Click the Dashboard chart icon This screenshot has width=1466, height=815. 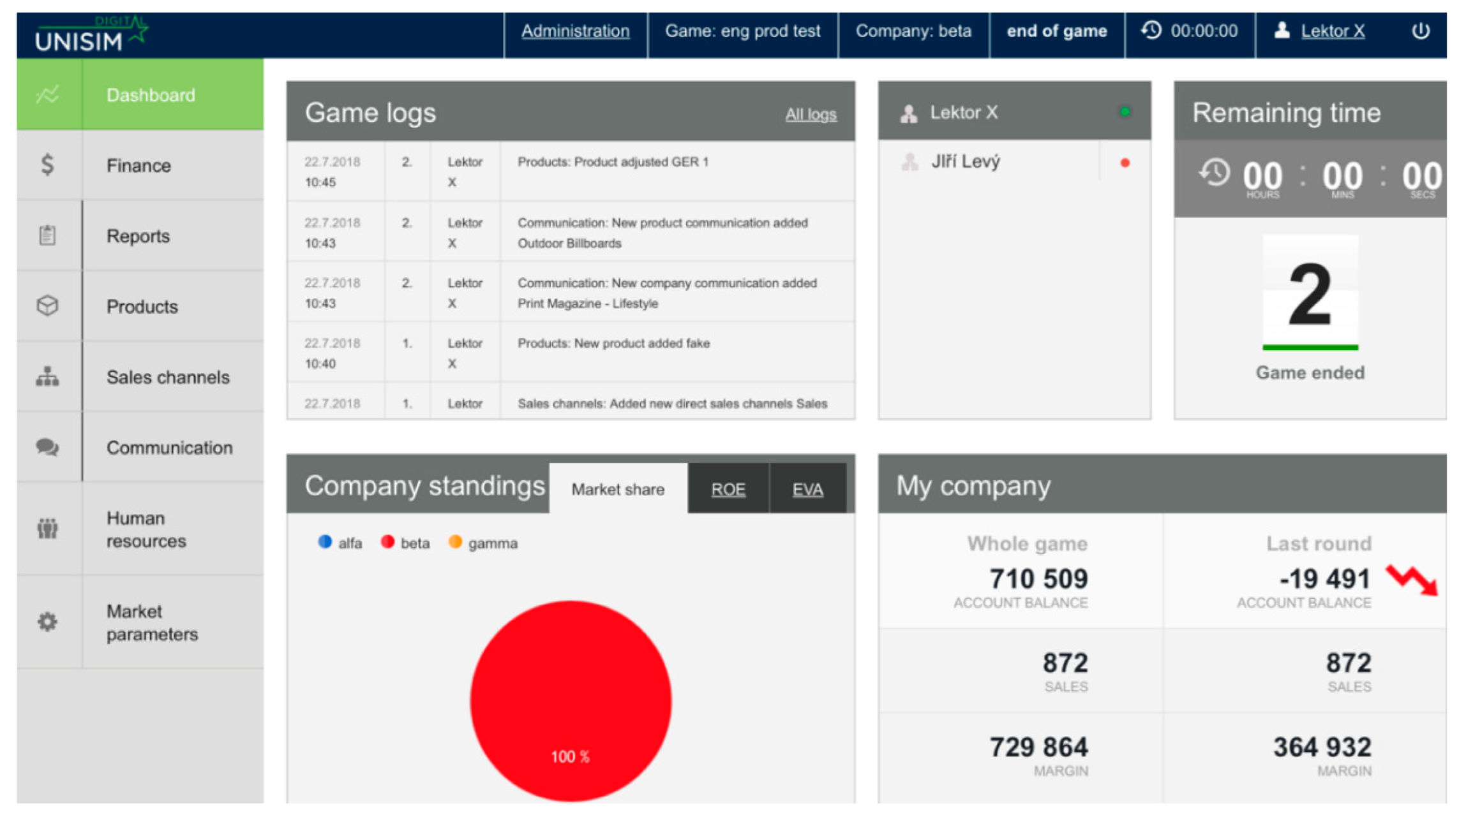(47, 95)
